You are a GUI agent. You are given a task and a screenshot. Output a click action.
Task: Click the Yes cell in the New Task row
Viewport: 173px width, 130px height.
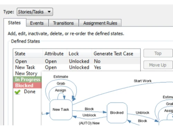[98, 67]
